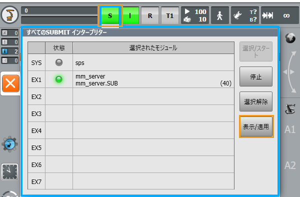The width and height of the screenshot is (300, 197).
Task: Click the 選択解除 button
Action: pos(256,101)
